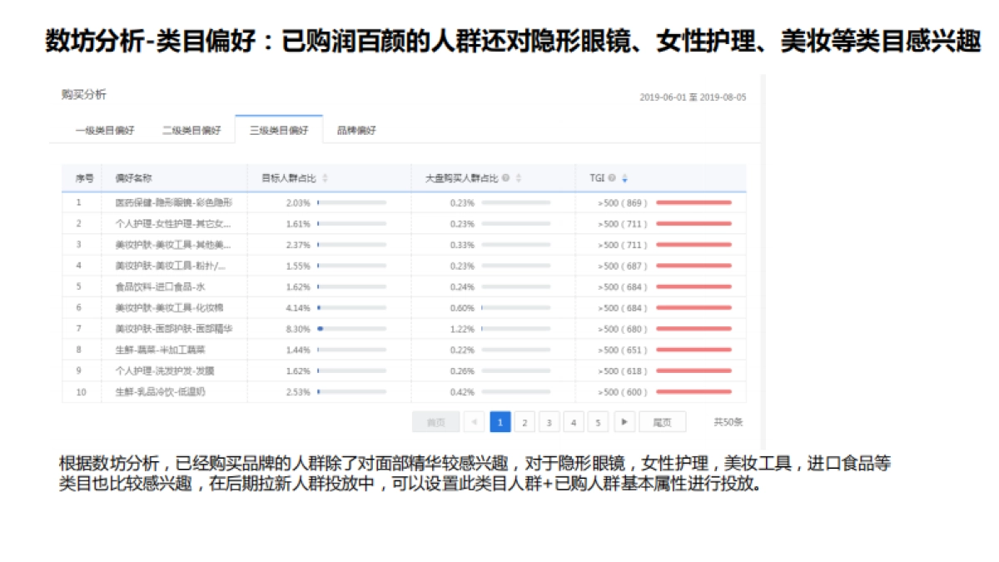Open the help tooltip beside TGI
999x562 pixels.
610,176
